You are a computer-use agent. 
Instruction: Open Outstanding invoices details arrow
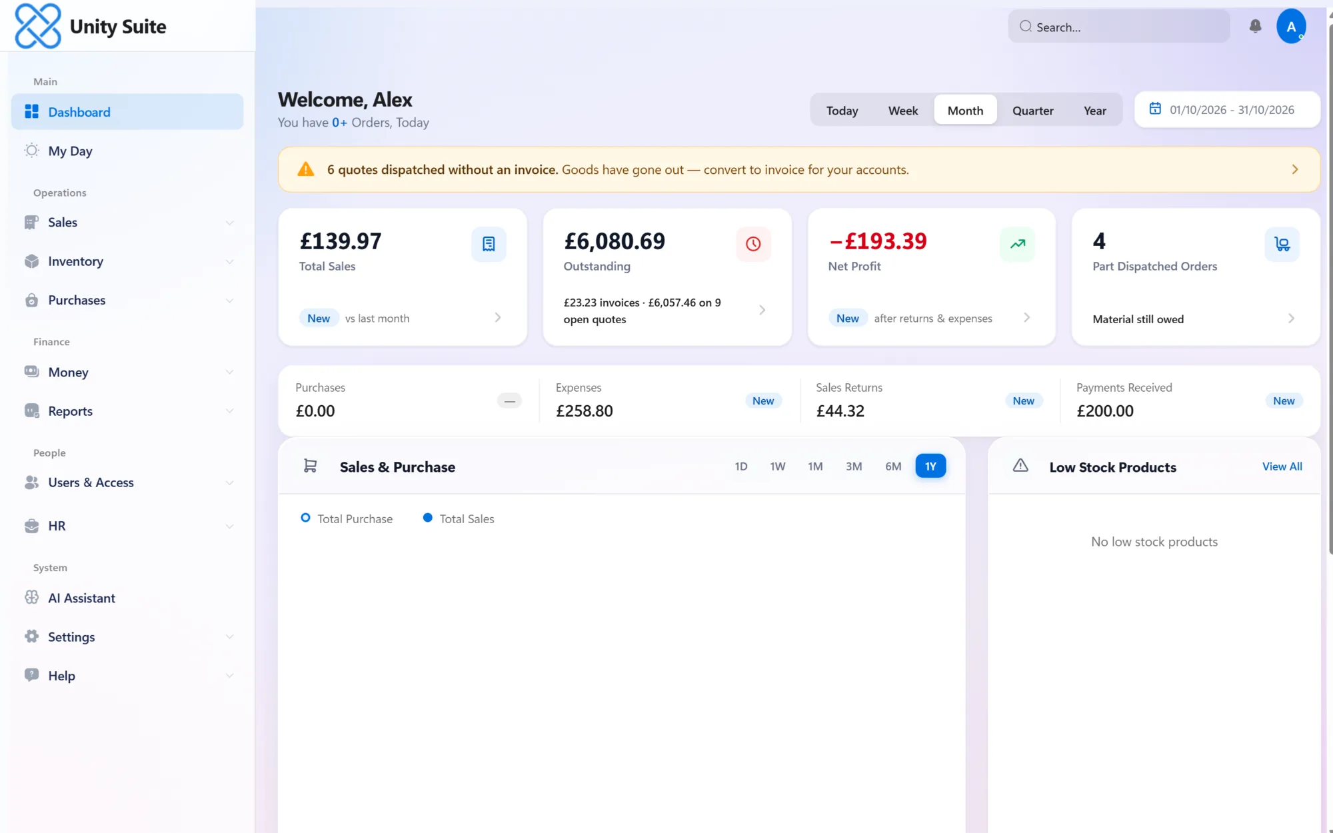click(x=762, y=310)
